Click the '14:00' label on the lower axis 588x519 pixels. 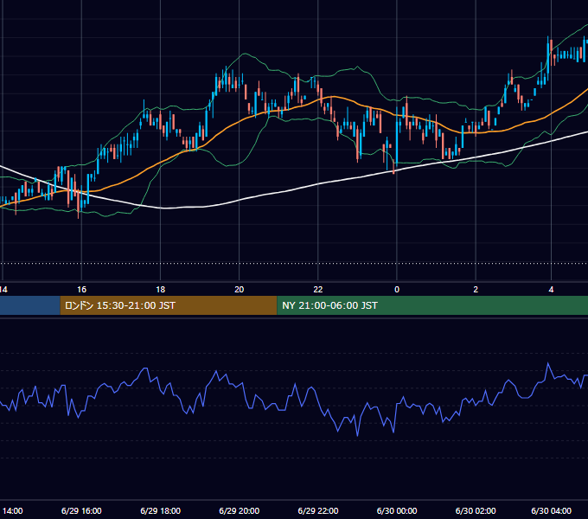coord(12,510)
